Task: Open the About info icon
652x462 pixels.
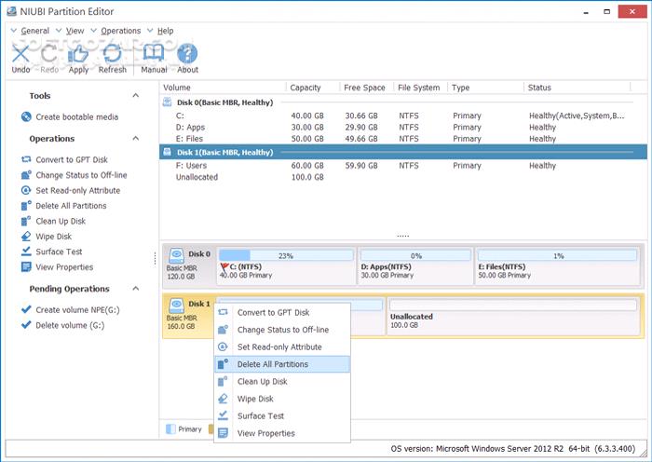Action: tap(187, 54)
